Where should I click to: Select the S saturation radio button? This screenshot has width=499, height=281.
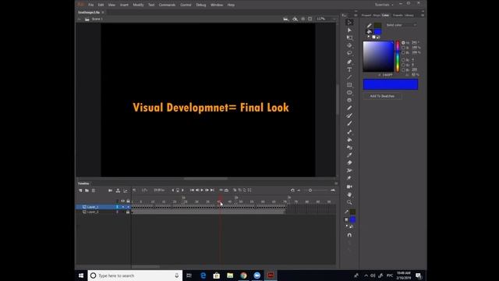(403, 48)
